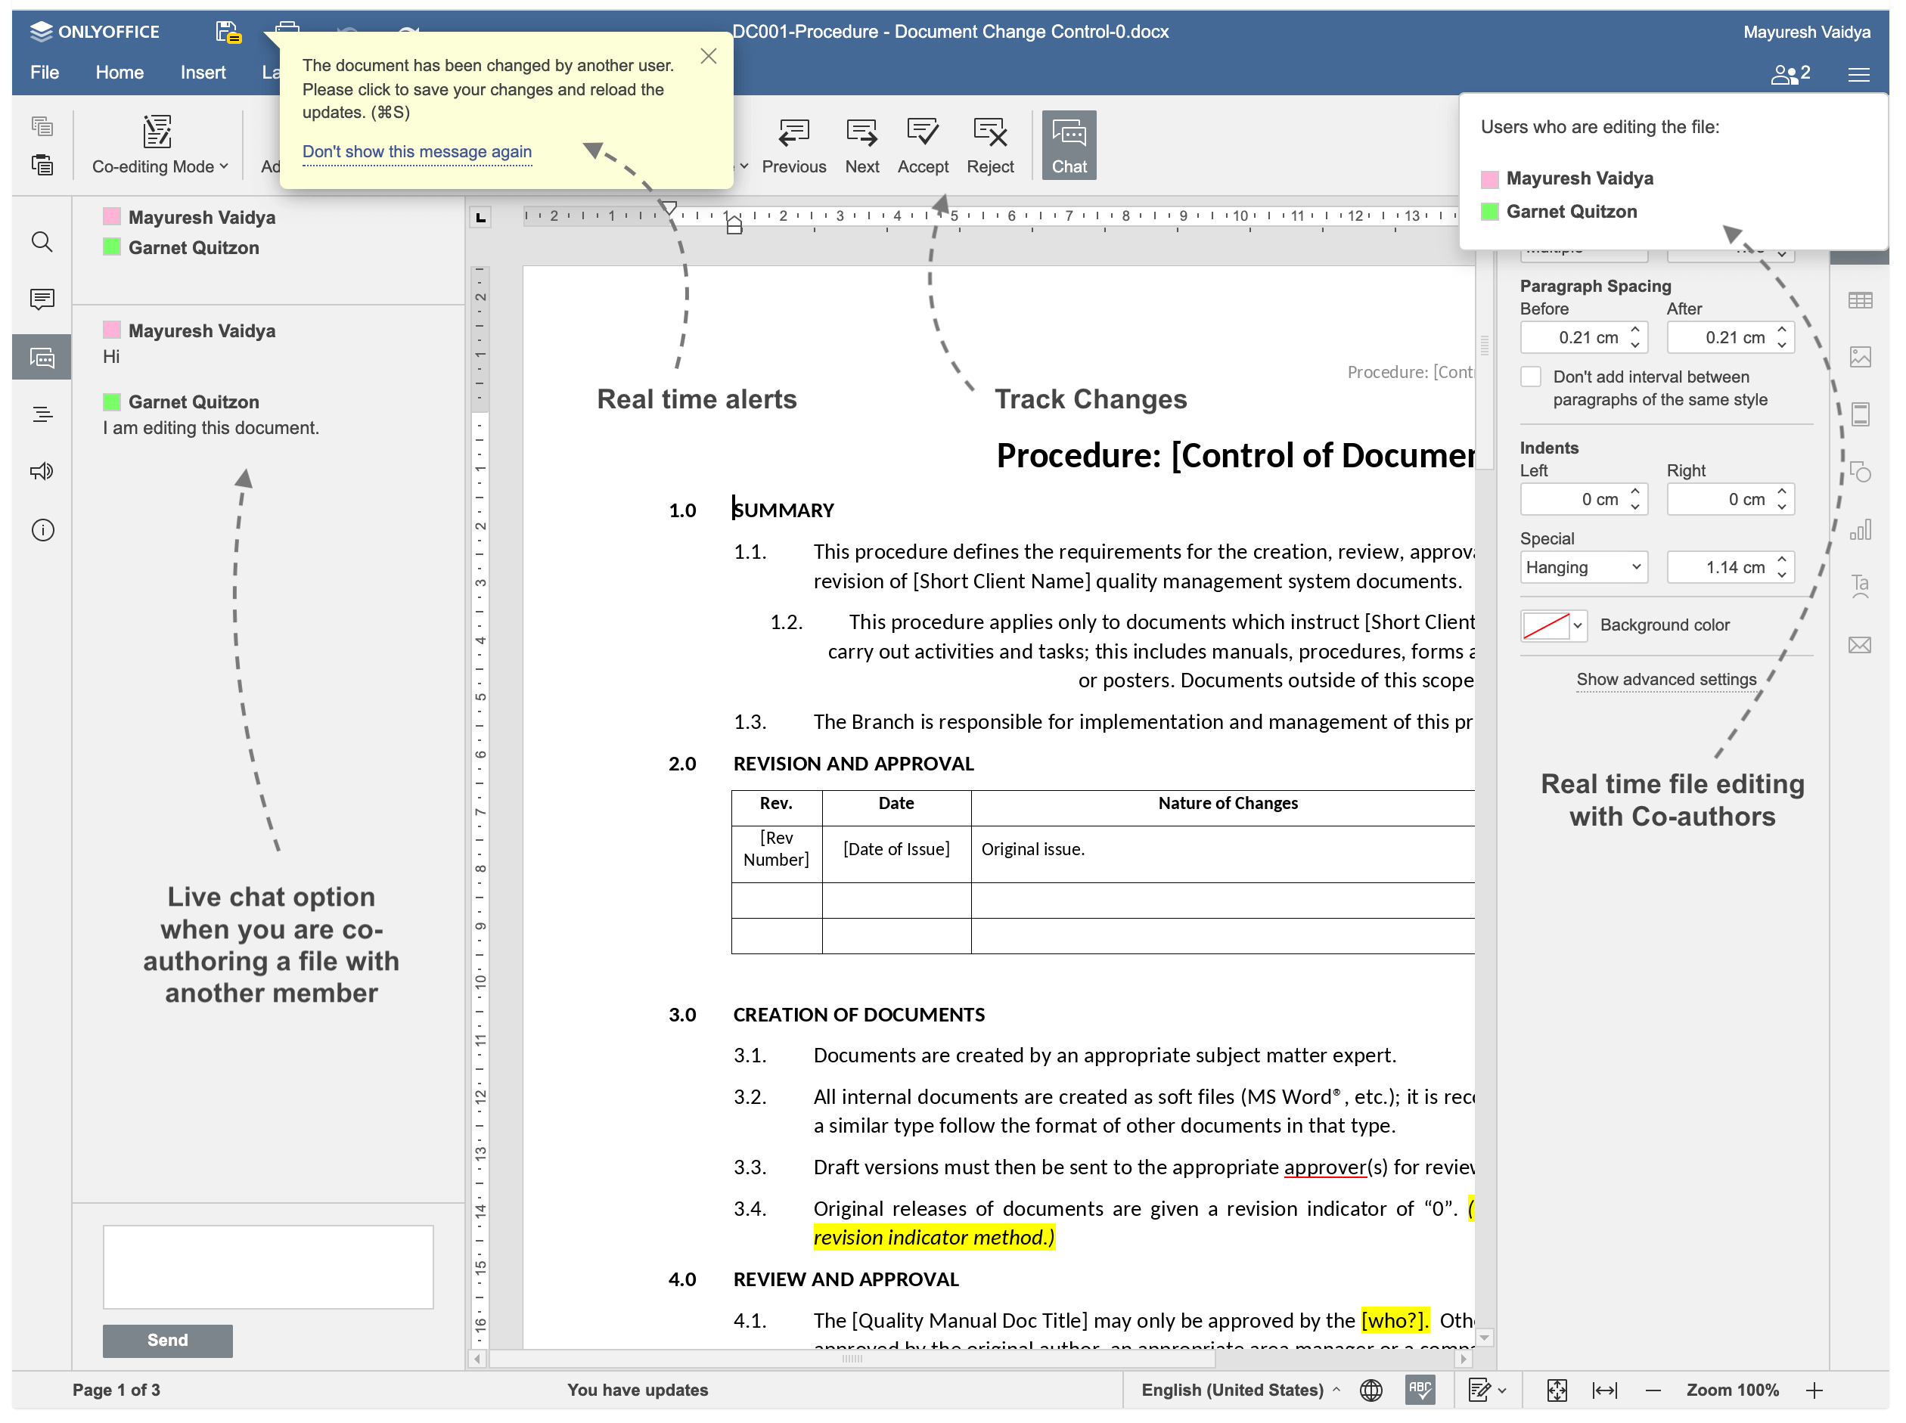1906x1423 pixels.
Task: Open Shape settings in right sidebar
Action: 1859,472
